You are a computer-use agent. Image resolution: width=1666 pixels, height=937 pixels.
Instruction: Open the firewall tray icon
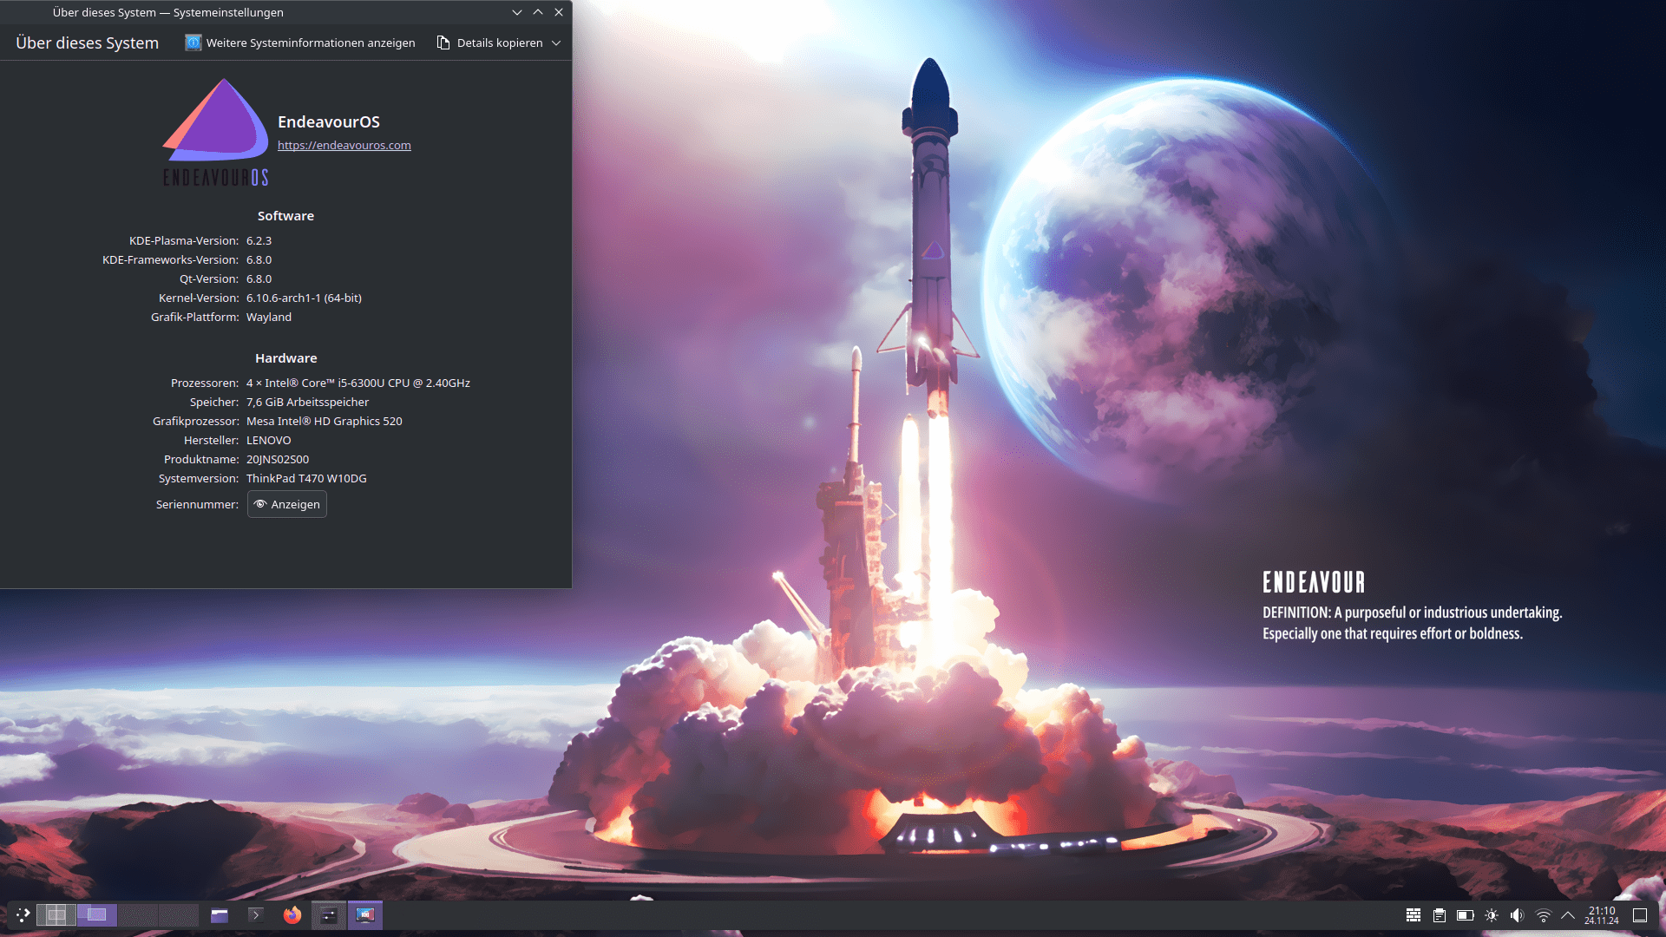[x=1413, y=914]
